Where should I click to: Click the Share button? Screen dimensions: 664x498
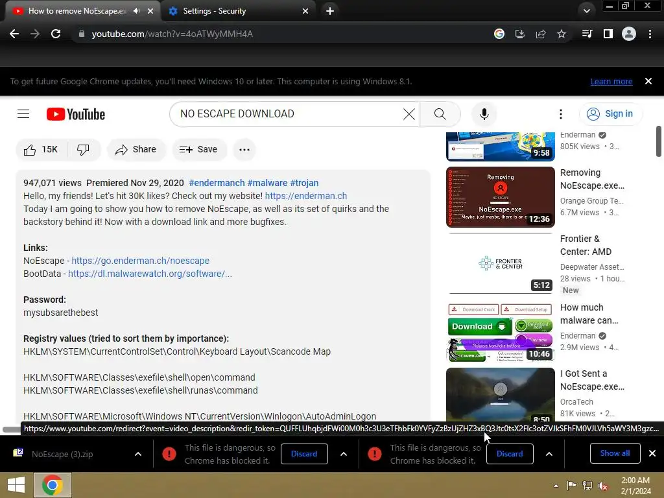click(x=136, y=150)
